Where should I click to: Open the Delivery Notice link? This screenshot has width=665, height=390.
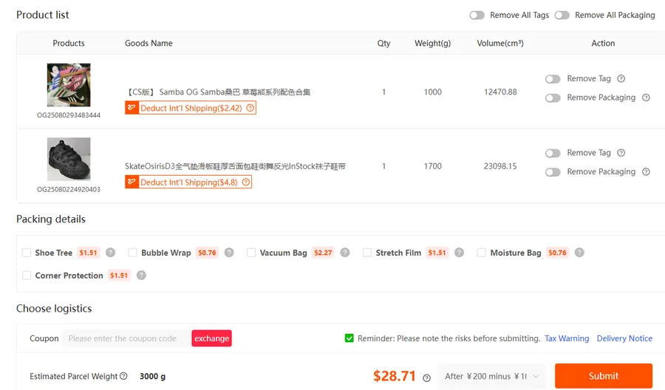(624, 338)
